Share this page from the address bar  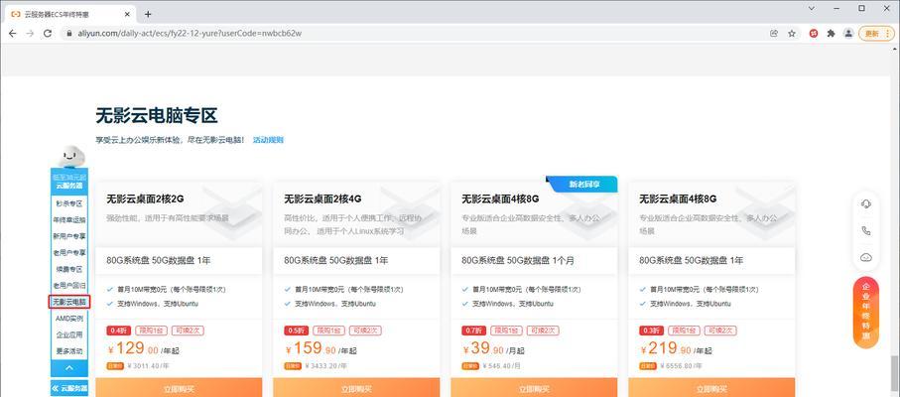coord(774,34)
